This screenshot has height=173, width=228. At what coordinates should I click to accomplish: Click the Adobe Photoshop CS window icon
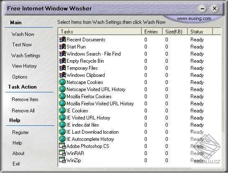pos(62,146)
